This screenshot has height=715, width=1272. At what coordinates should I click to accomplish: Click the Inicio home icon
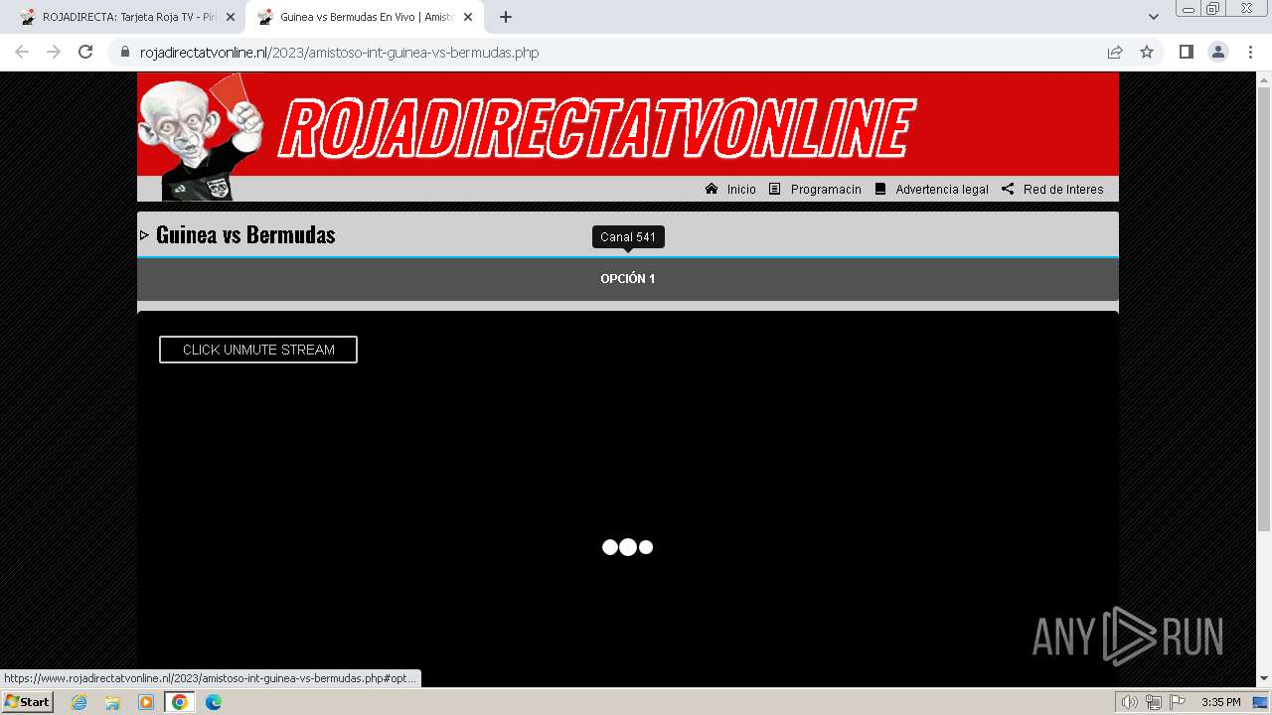tap(712, 189)
